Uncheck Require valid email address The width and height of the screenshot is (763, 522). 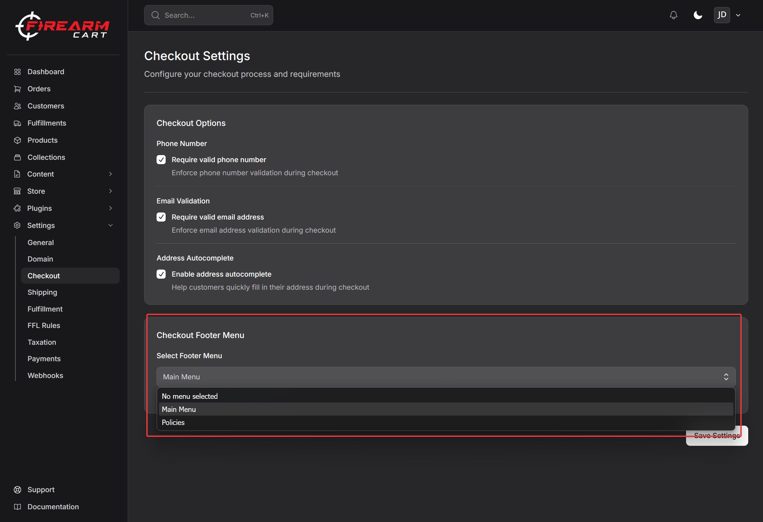coord(161,217)
